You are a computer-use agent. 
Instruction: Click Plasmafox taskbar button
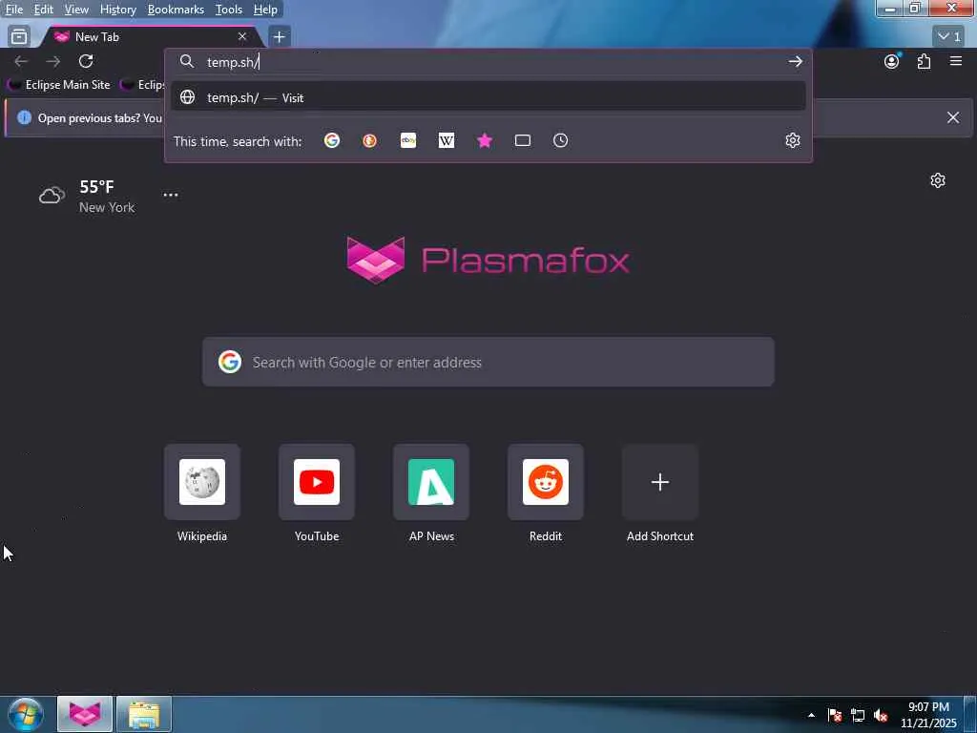[x=85, y=714]
